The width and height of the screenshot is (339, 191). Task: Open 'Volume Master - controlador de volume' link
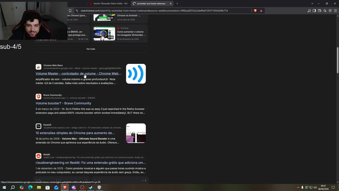click(x=78, y=73)
